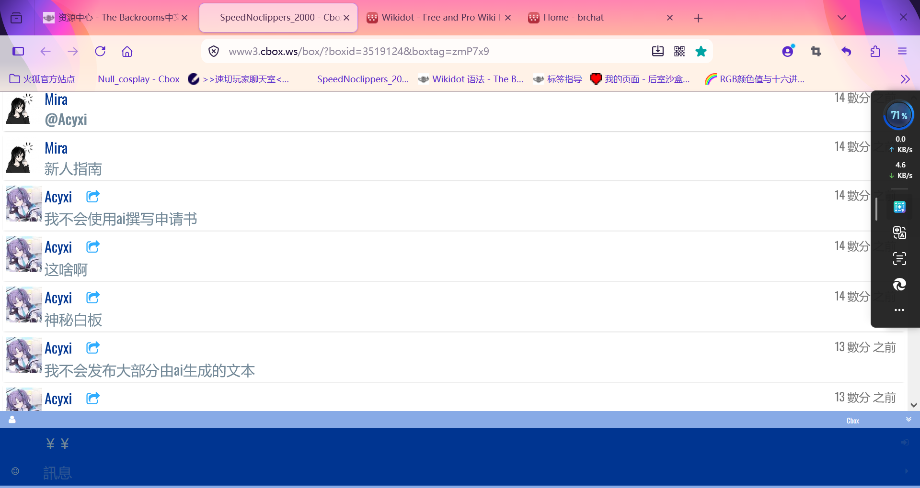Click Acyxi's name above 神秘白板
This screenshot has height=488, width=920.
tap(58, 298)
